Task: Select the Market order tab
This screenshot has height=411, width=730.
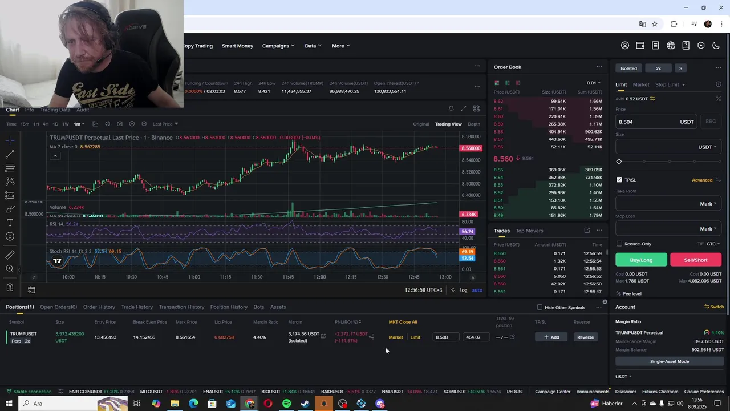Action: [640, 84]
